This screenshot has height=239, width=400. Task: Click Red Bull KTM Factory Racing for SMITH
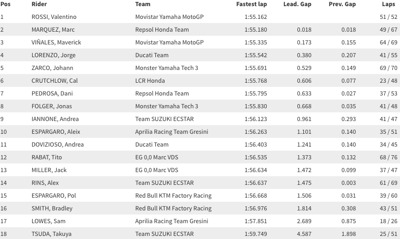[174, 208]
